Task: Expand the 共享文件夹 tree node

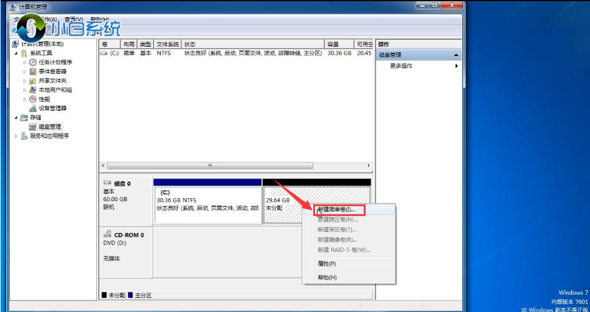Action: (25, 81)
